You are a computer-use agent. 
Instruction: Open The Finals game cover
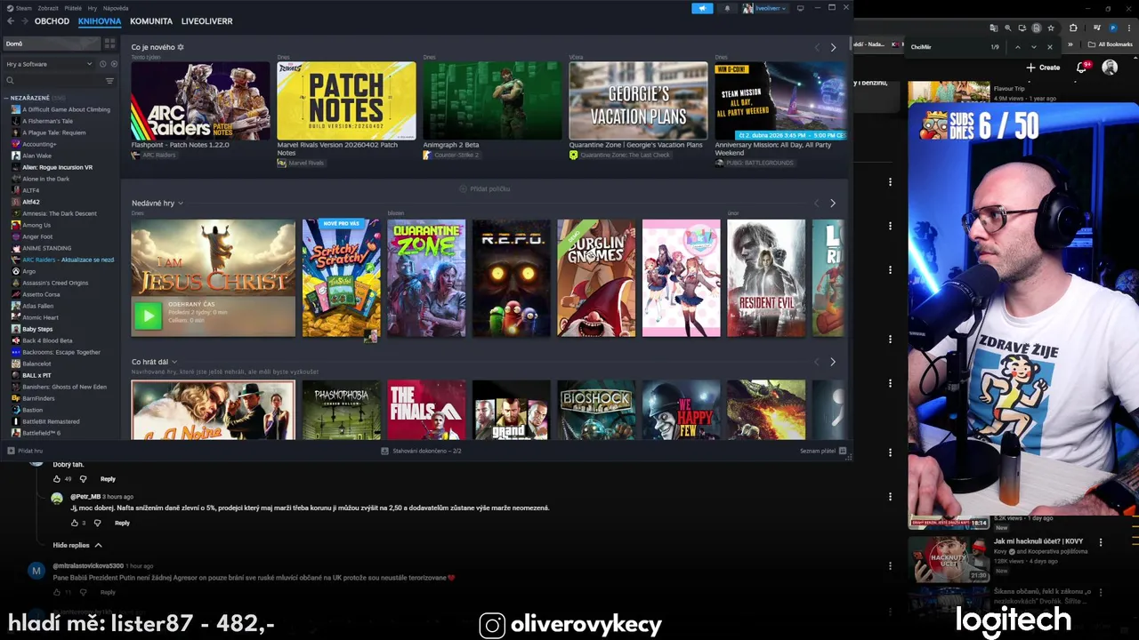point(426,410)
